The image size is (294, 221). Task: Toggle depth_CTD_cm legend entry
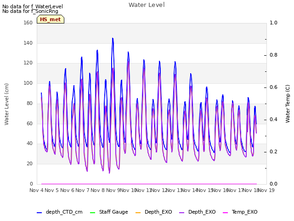(60, 212)
